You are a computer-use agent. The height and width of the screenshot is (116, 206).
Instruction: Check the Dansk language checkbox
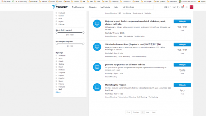click(56, 67)
